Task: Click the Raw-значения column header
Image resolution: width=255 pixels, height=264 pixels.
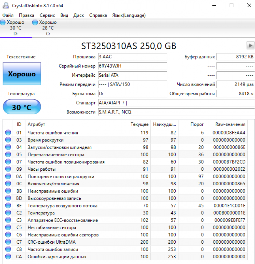Action: (230, 124)
